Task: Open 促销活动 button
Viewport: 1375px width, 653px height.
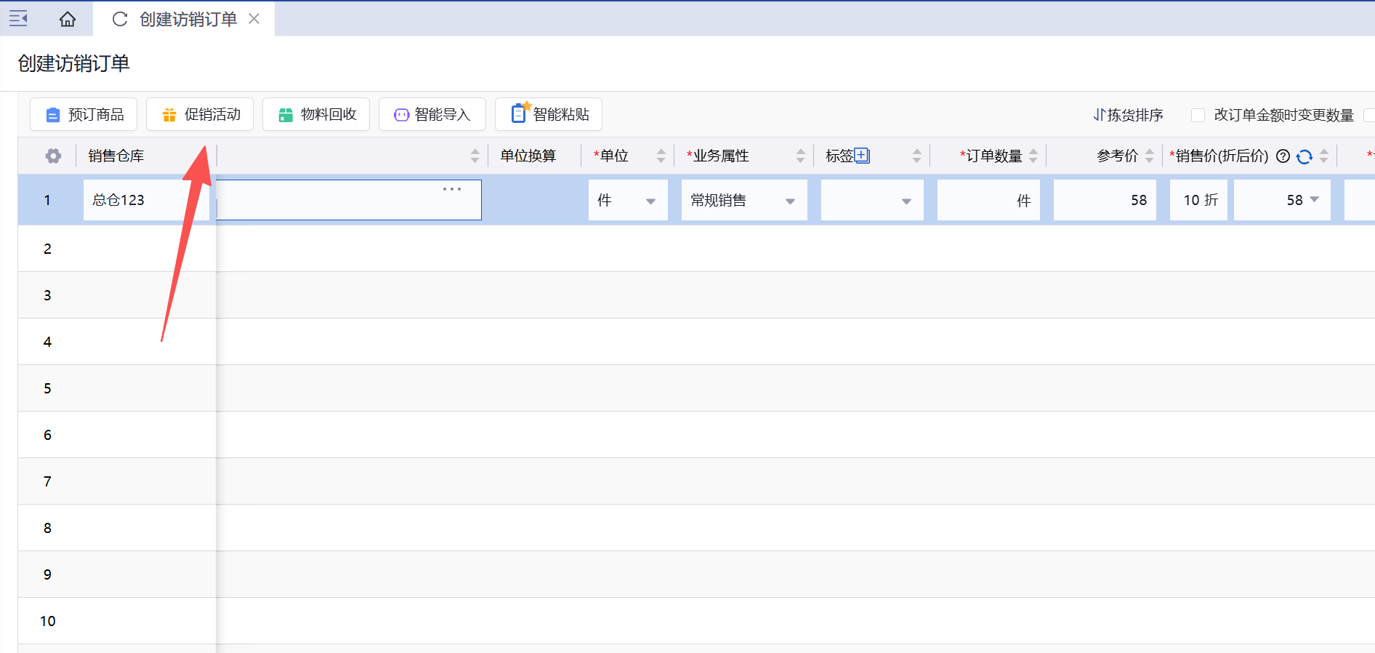Action: 200,114
